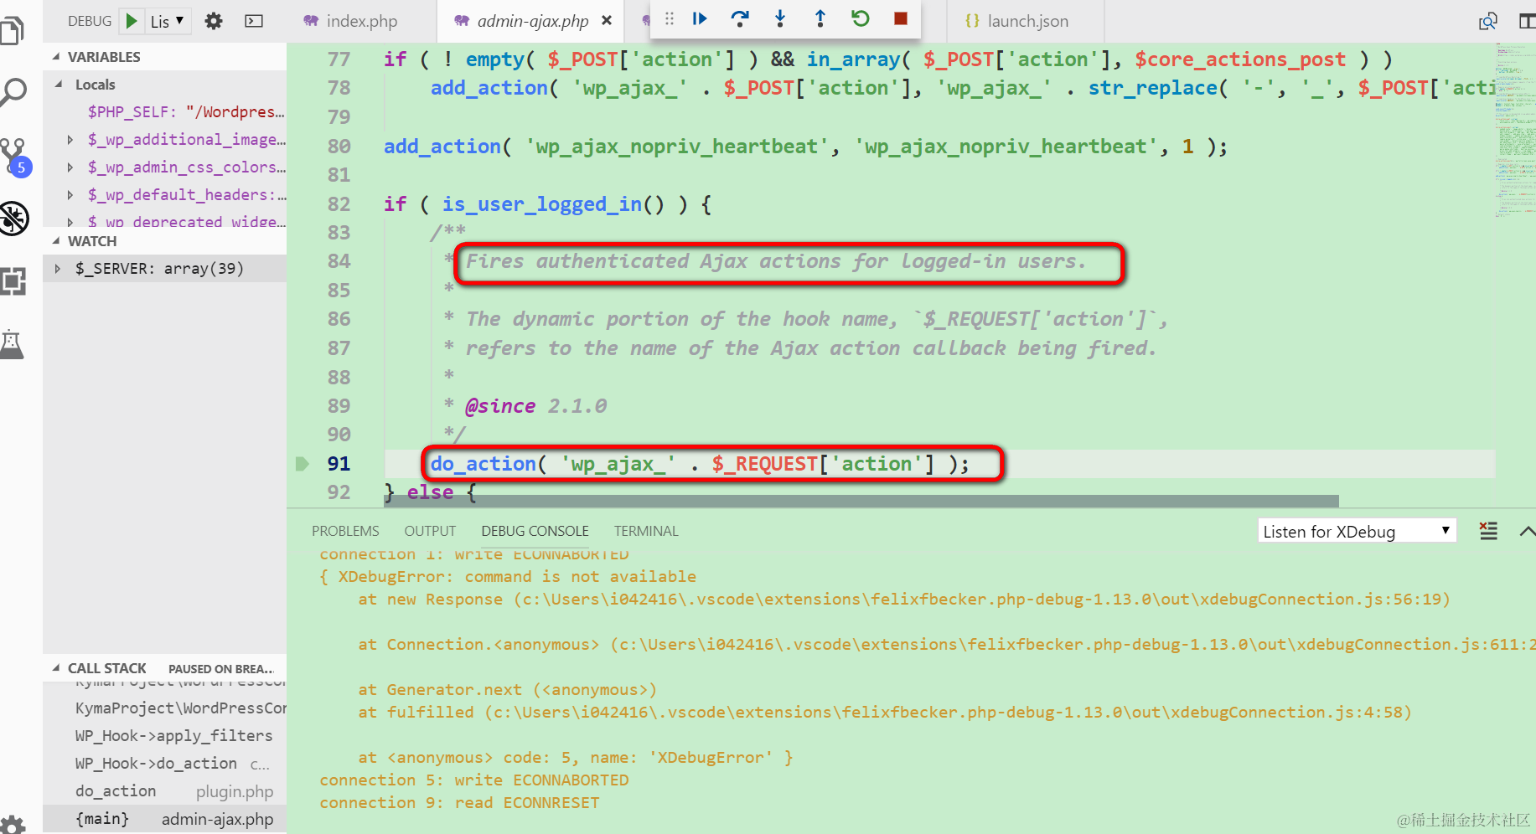Show open editors search icon at top right

1488,21
